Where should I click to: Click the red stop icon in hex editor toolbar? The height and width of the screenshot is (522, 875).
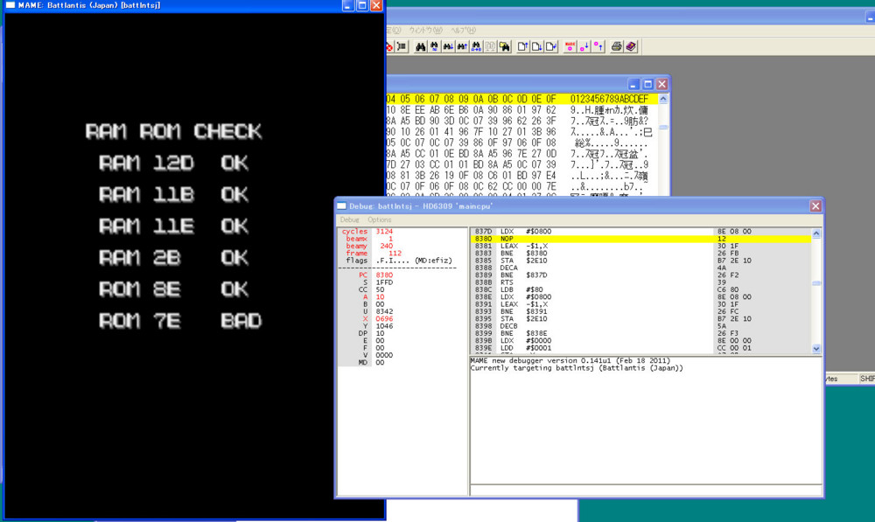[x=389, y=47]
